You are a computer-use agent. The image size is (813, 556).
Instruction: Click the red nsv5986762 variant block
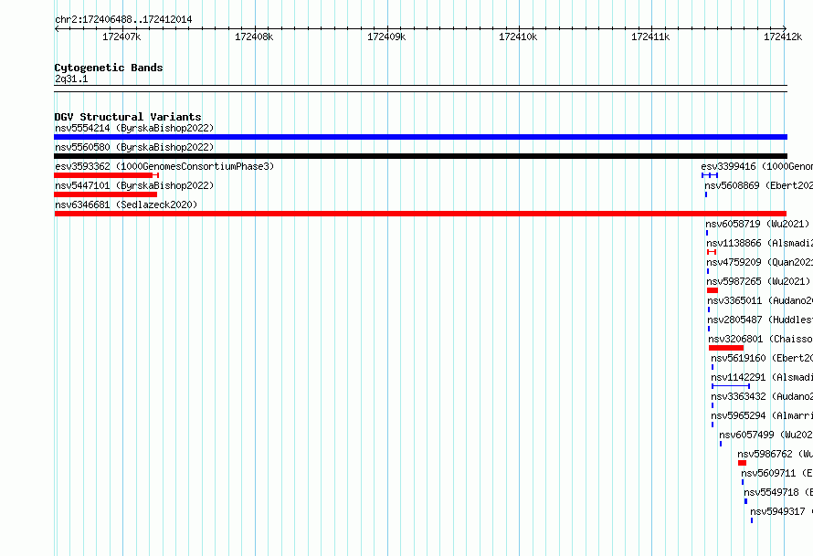[x=742, y=463]
